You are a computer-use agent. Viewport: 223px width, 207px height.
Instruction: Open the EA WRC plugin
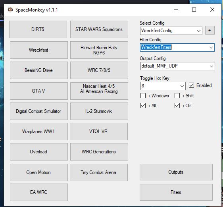pos(38,192)
